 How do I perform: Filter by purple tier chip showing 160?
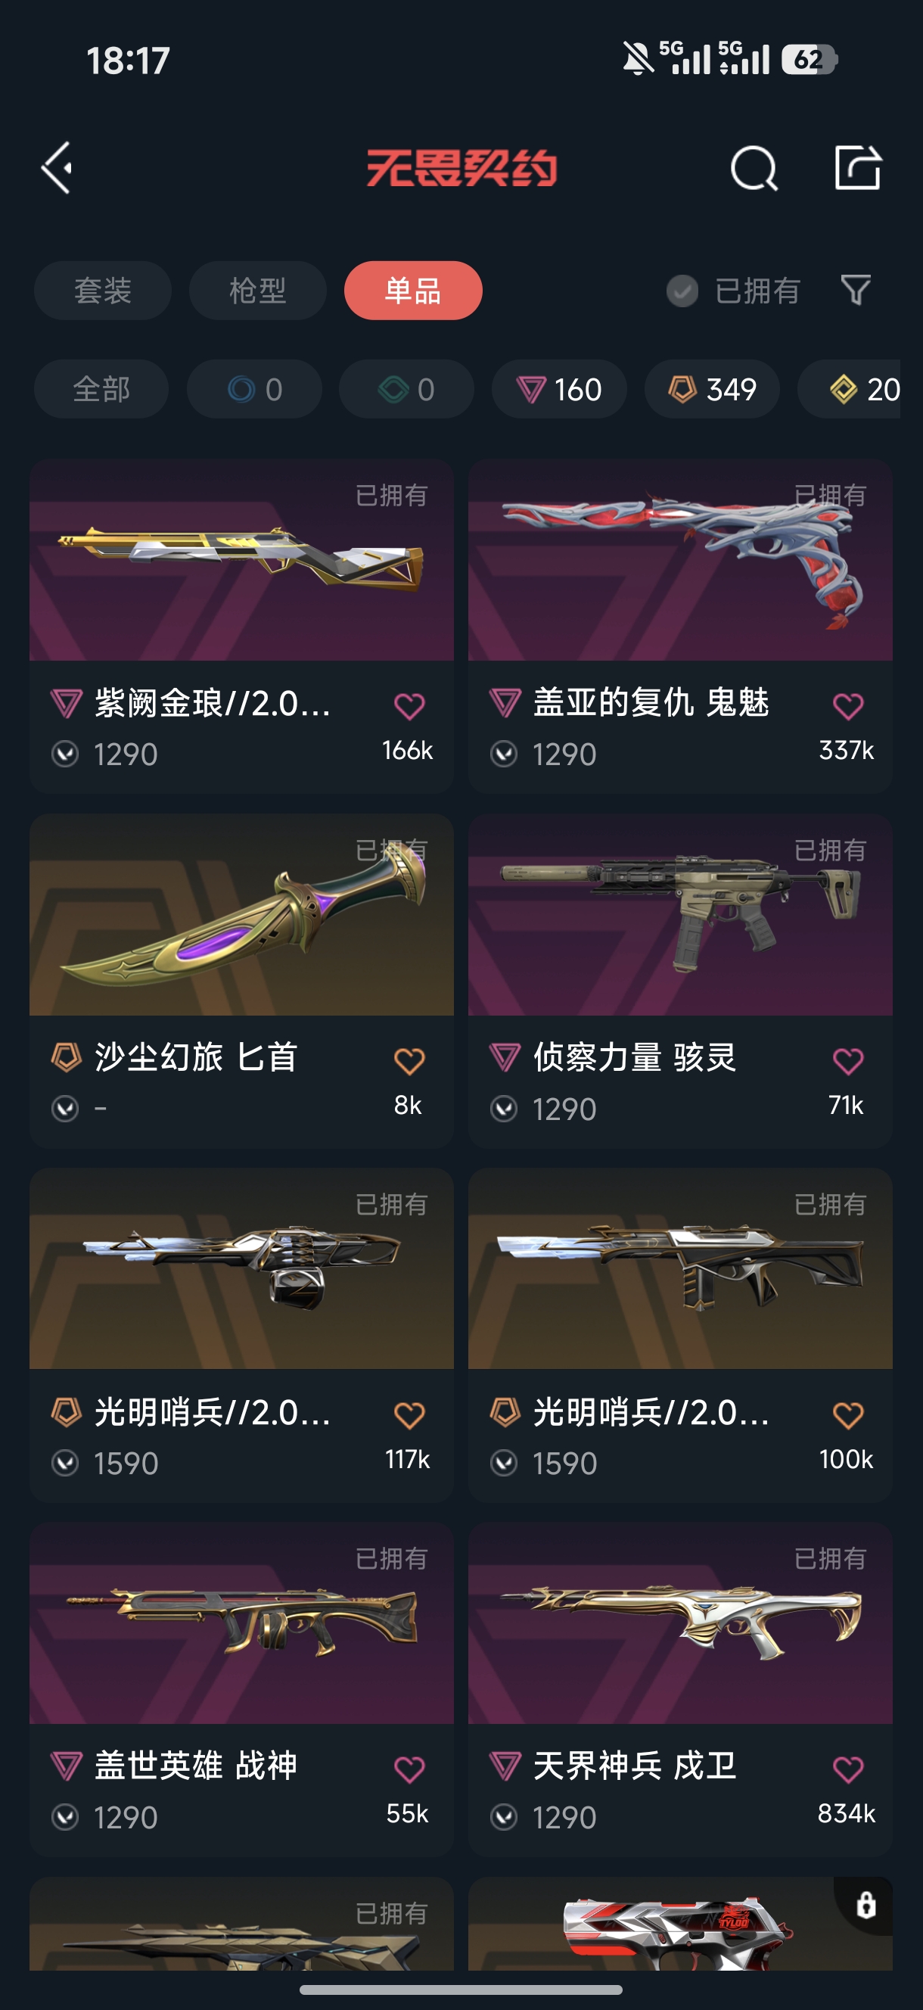(x=558, y=388)
